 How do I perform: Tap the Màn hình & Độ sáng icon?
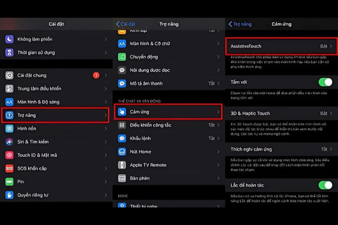[9, 102]
